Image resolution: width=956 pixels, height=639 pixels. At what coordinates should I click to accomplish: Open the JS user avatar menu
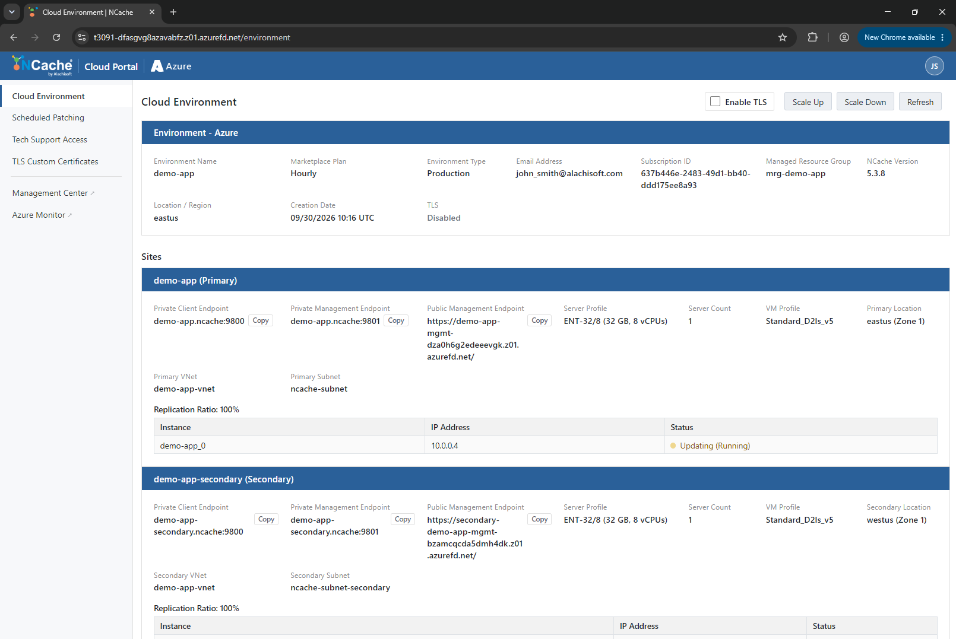click(934, 66)
